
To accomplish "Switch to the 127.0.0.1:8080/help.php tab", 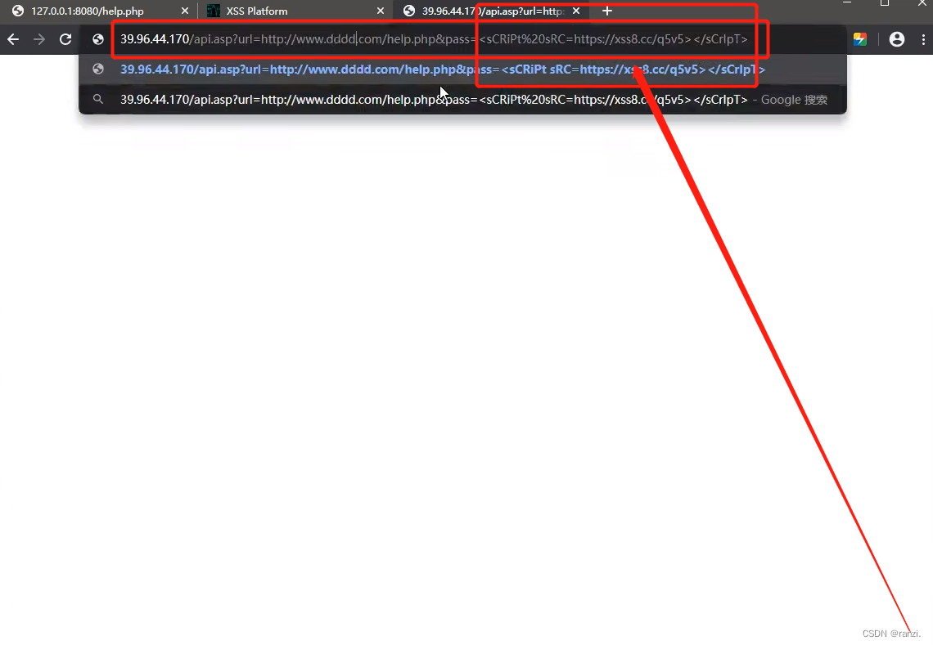I will coord(99,11).
